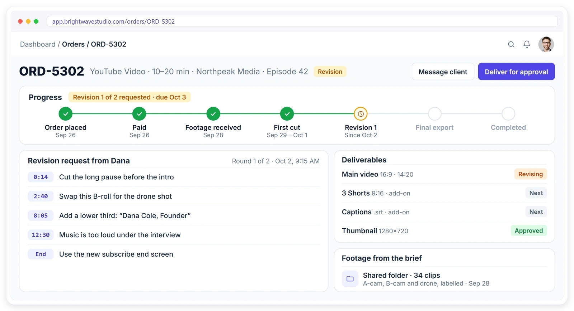Screen dimensions: 574x311
Task: Go to Orders breadcrumb
Action: (73, 44)
